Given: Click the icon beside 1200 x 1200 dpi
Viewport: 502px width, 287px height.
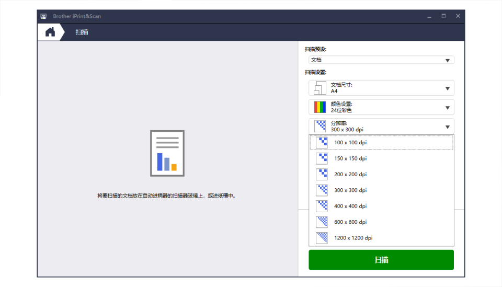Looking at the screenshot, I should pyautogui.click(x=322, y=238).
